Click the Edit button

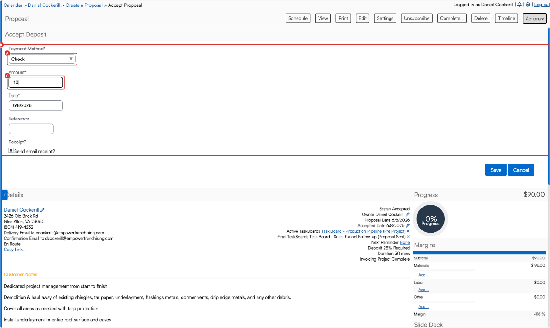pos(363,18)
